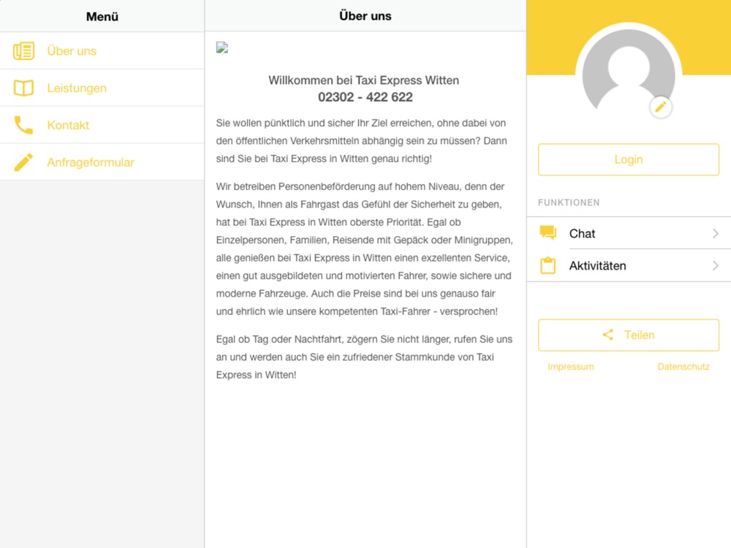Click the FUNKTIONEN section label
The image size is (731, 548).
tap(569, 202)
